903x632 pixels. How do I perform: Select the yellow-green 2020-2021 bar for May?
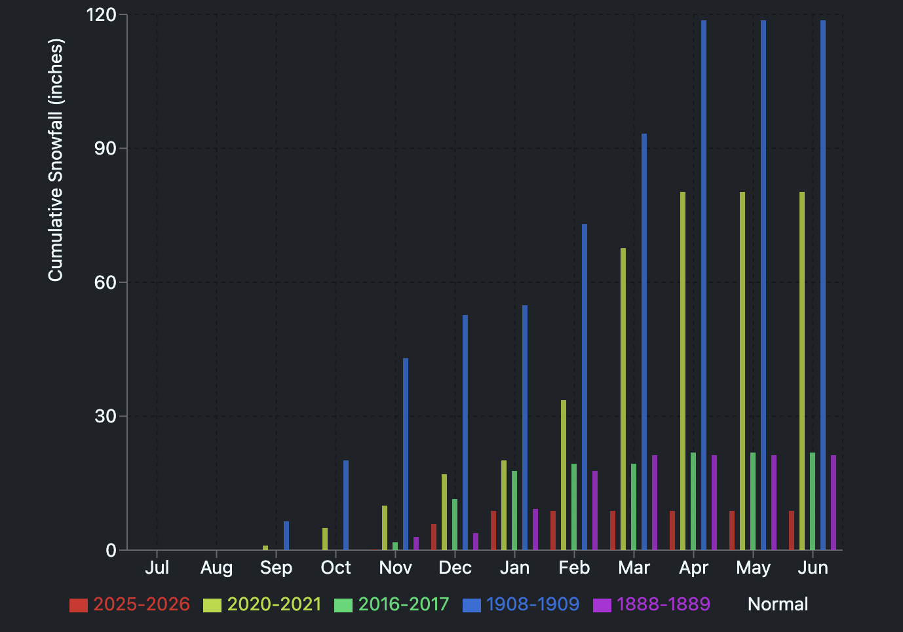click(742, 371)
